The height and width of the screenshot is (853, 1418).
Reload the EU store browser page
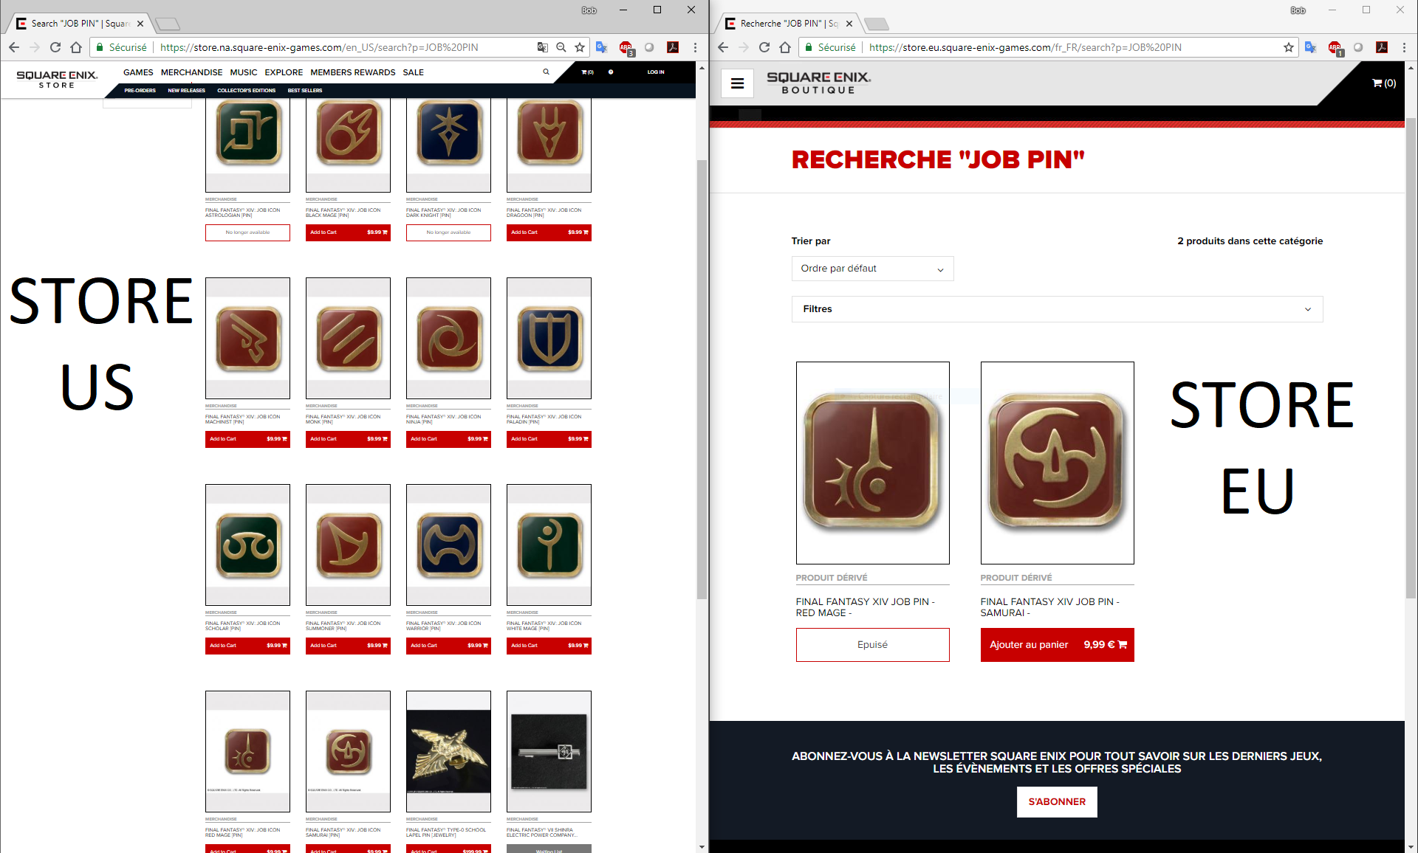[x=764, y=47]
